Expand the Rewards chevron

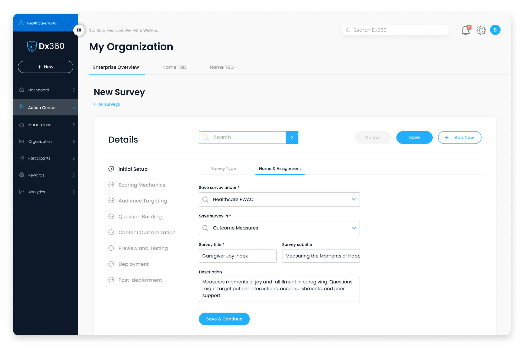[x=74, y=175]
